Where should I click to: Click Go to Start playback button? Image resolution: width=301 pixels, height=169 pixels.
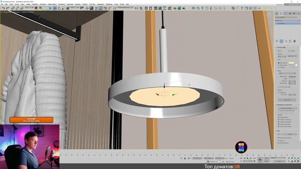pos(241,158)
